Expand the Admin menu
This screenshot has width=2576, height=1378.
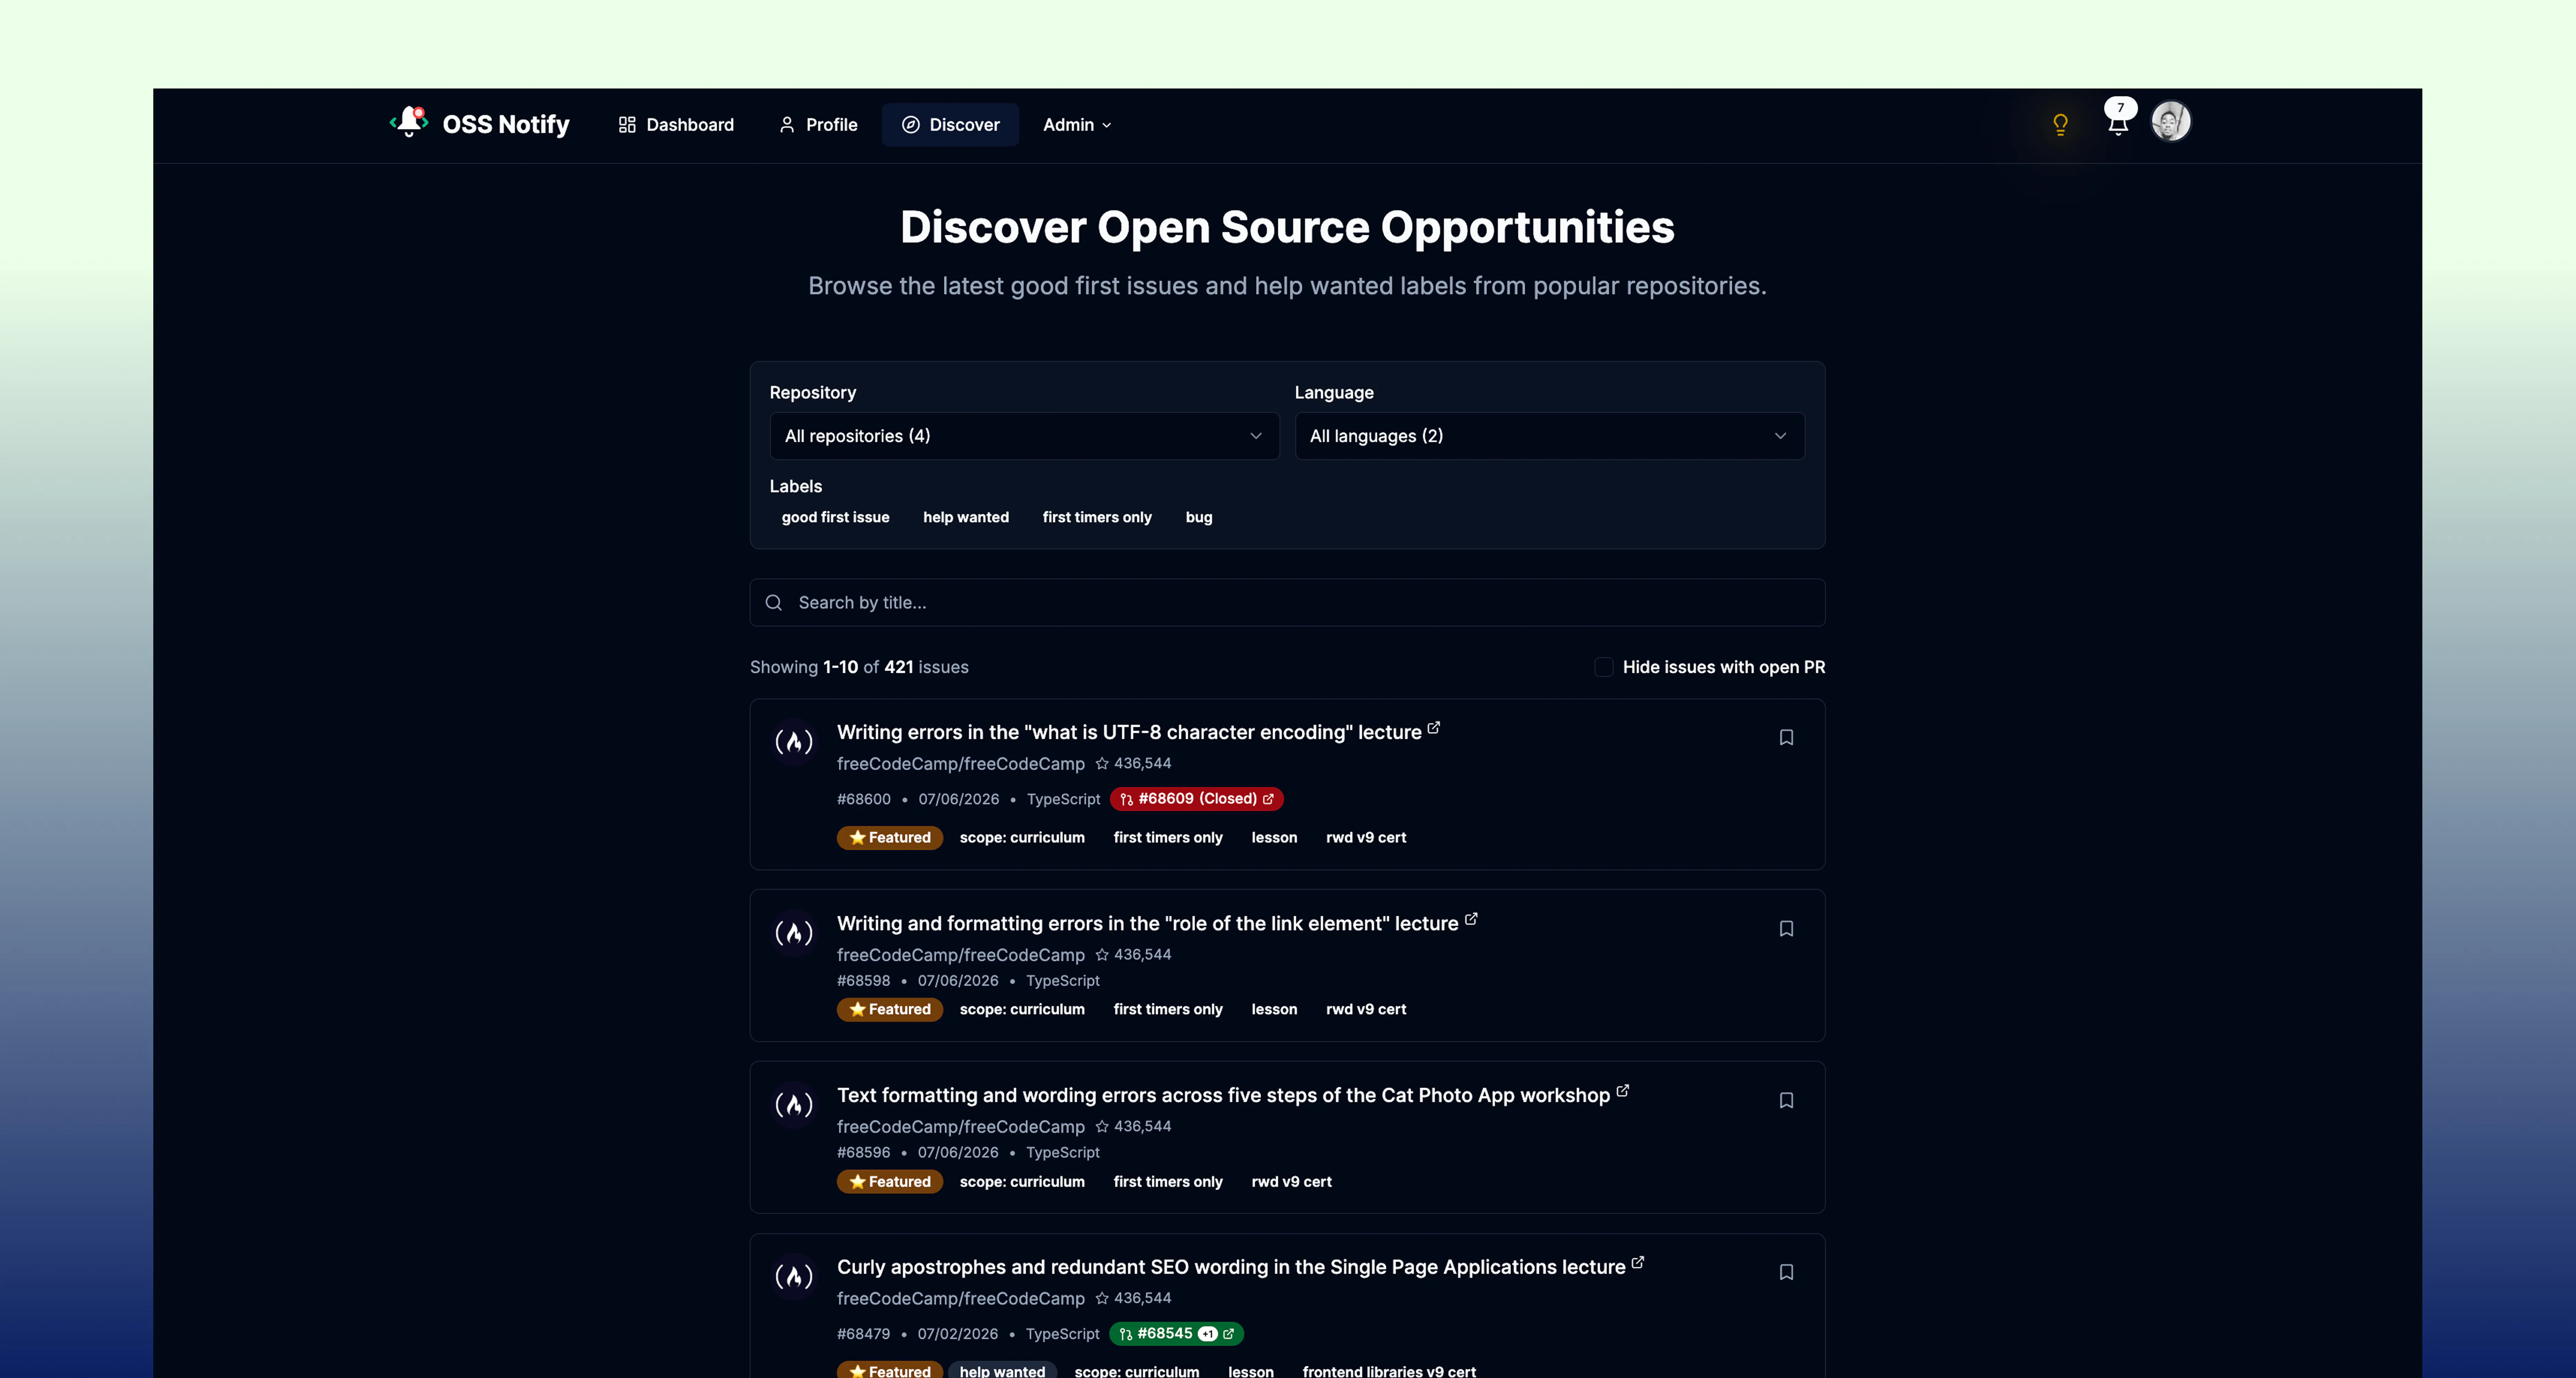pos(1076,125)
